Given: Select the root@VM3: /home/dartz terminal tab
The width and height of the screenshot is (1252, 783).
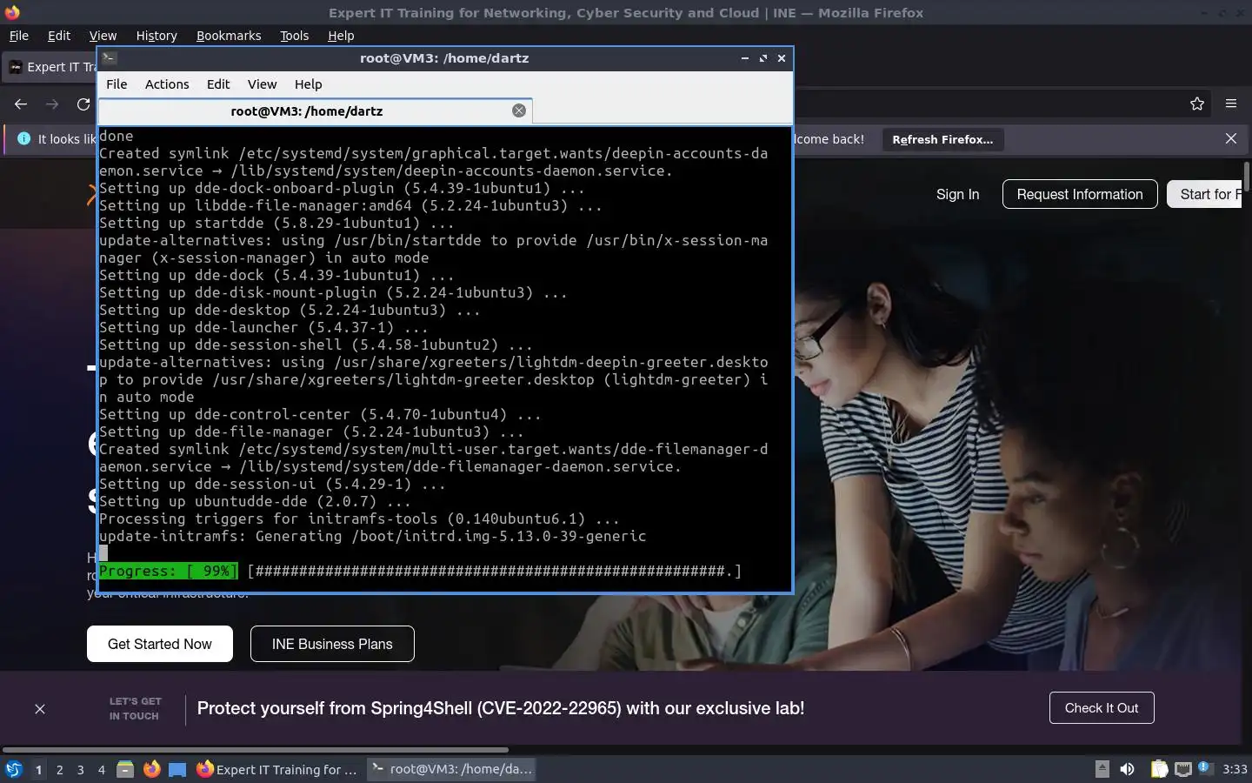Looking at the screenshot, I should (306, 110).
